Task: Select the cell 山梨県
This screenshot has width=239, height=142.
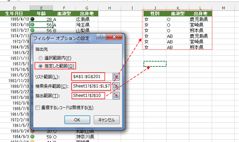Action: point(87,30)
